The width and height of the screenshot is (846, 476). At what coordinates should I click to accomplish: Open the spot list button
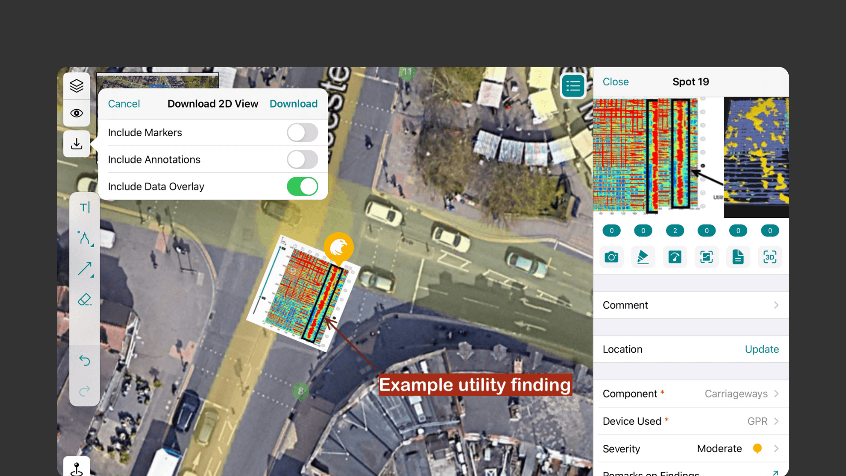pyautogui.click(x=573, y=86)
